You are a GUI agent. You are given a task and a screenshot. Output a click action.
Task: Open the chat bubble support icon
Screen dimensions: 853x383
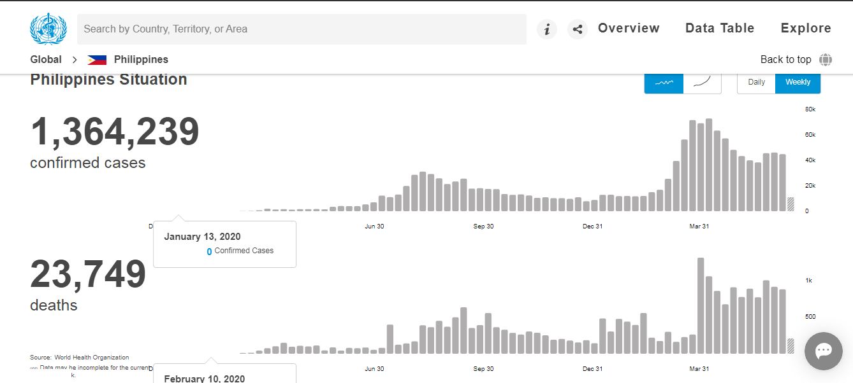click(823, 351)
